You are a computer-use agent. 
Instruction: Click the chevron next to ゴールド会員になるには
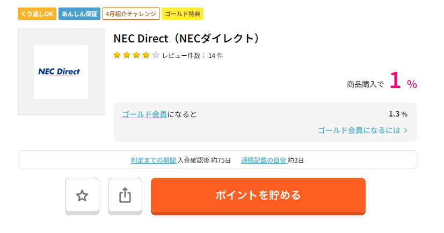pyautogui.click(x=405, y=130)
